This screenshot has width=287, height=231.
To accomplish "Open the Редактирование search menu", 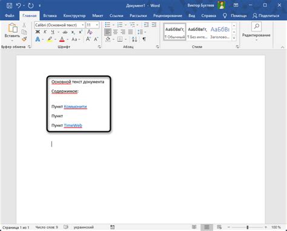I will click(256, 31).
